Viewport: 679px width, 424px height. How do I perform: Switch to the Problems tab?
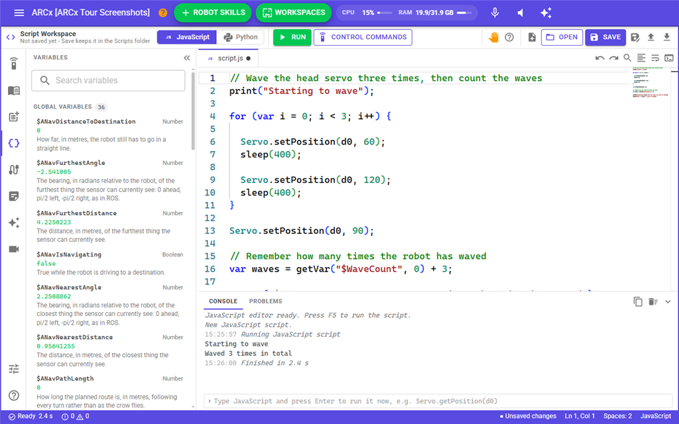[x=265, y=301]
